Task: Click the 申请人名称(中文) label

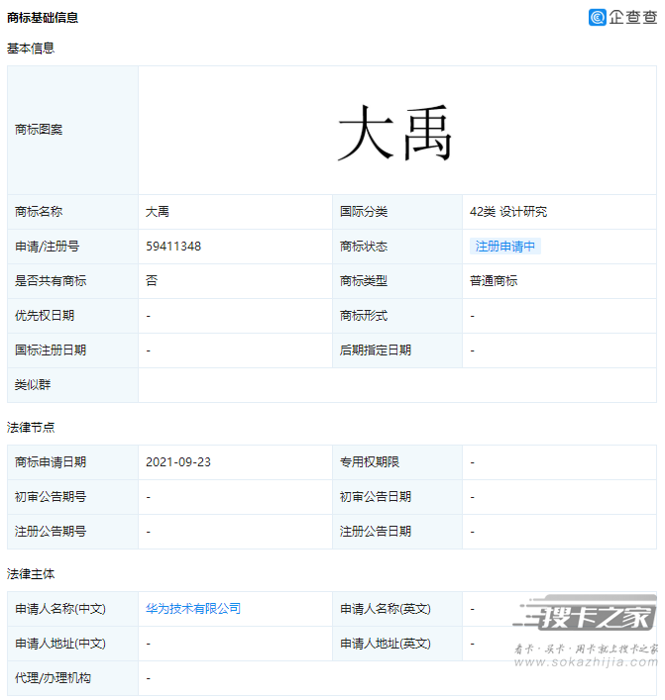Action: pos(60,609)
